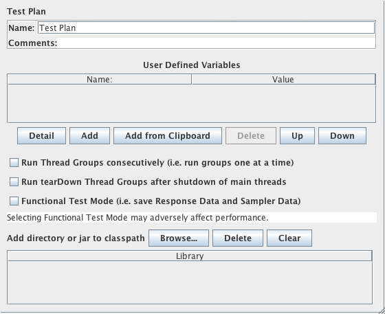The image size is (385, 314).
Task: Toggle Run tearDown Thread Groups after shutdown
Action: (14, 182)
